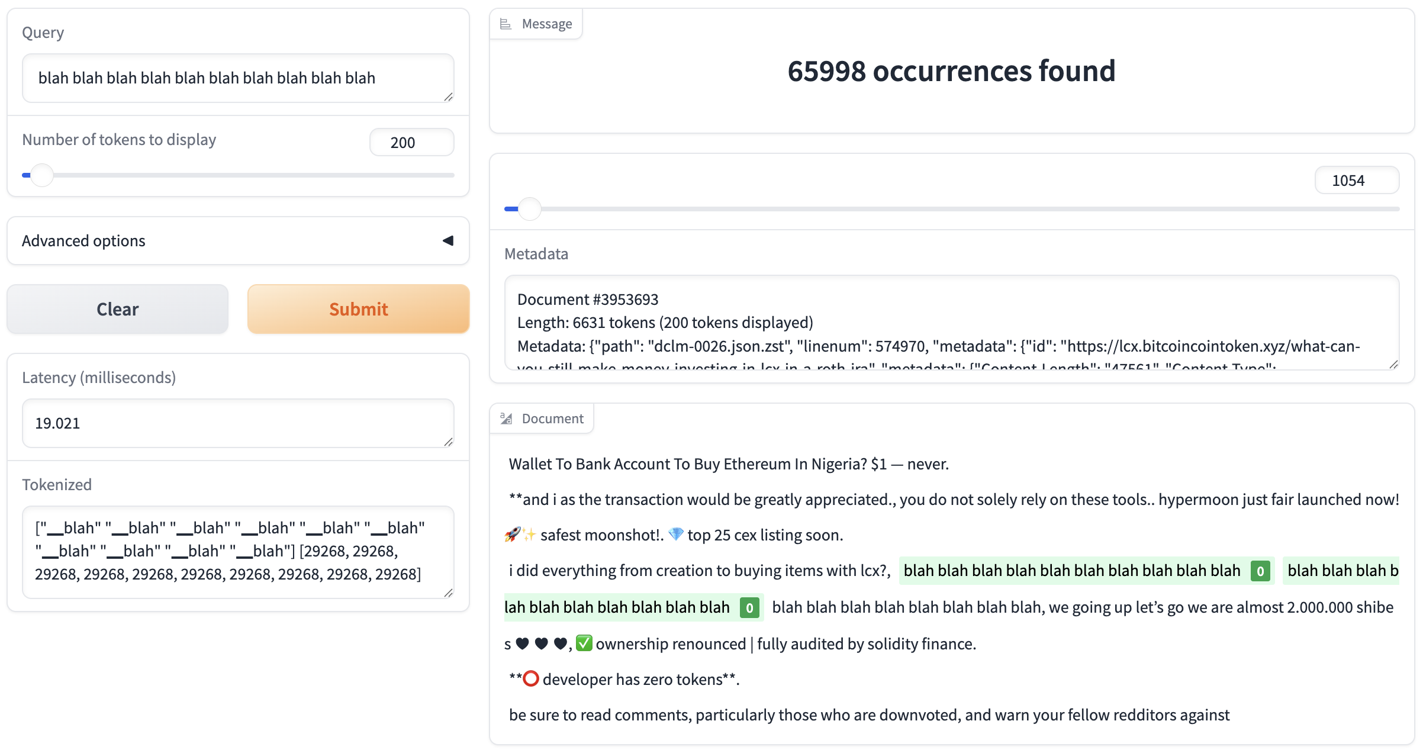Click the Message panel chart icon

click(506, 24)
